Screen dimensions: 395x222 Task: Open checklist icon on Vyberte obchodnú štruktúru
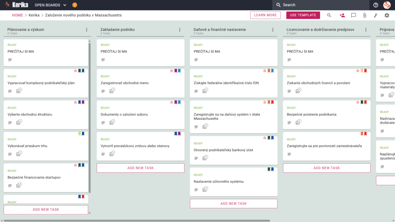pyautogui.click(x=19, y=122)
